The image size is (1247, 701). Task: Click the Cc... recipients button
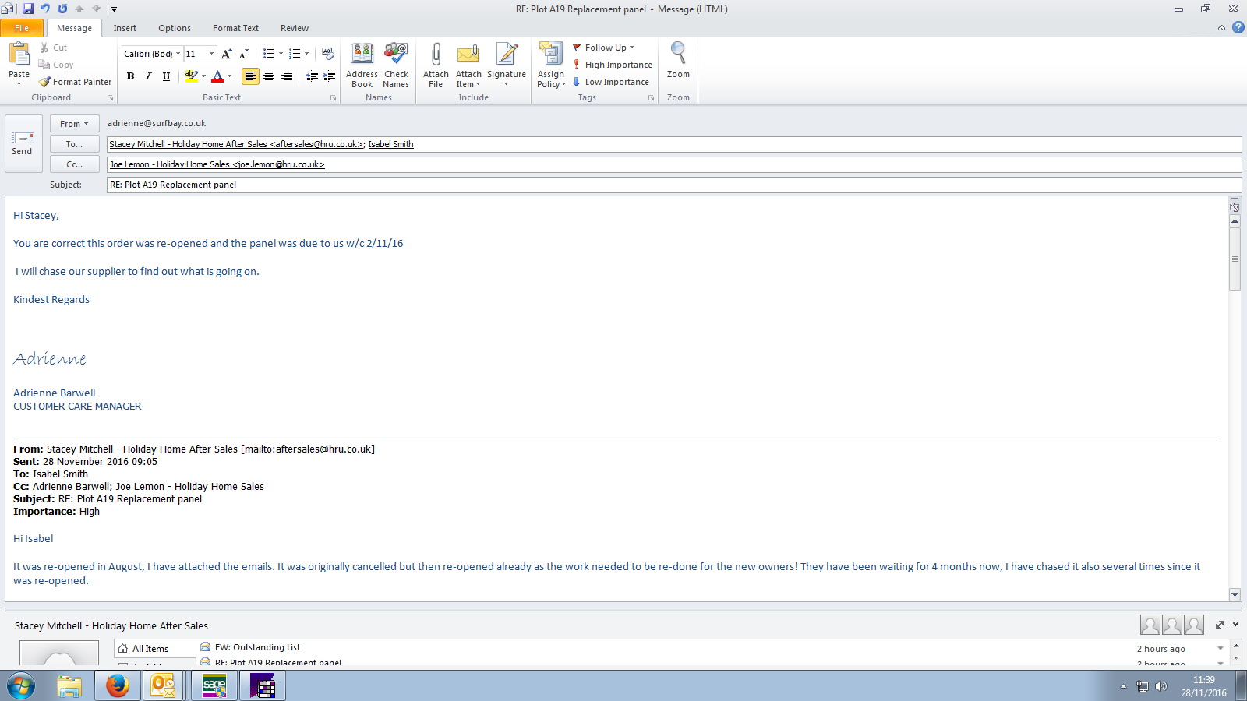(x=74, y=164)
